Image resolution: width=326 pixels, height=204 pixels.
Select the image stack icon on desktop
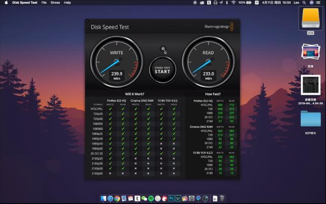pyautogui.click(x=311, y=51)
